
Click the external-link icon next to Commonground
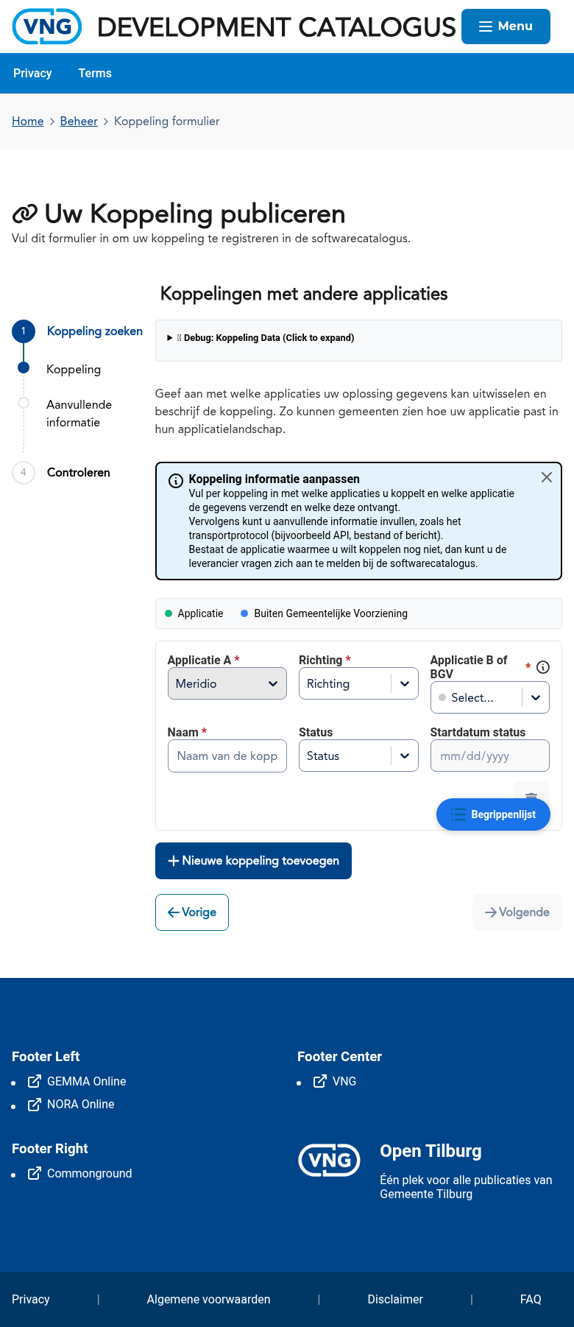pyautogui.click(x=34, y=1173)
